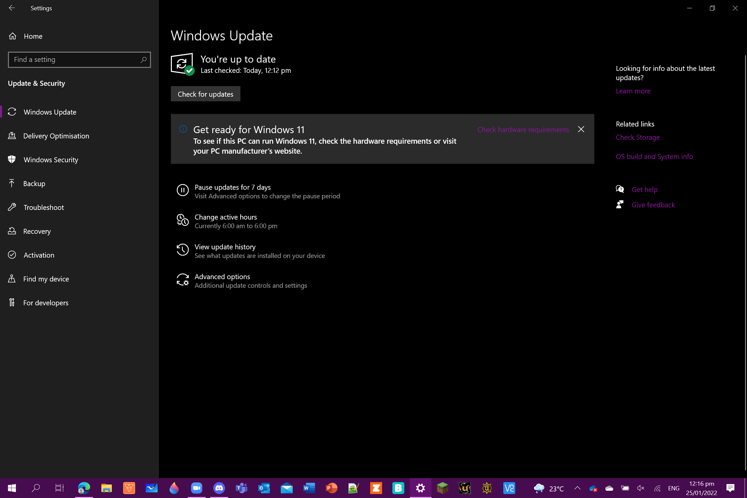This screenshot has width=747, height=498.
Task: Open the Wi-Fi network tray icon
Action: tap(658, 488)
